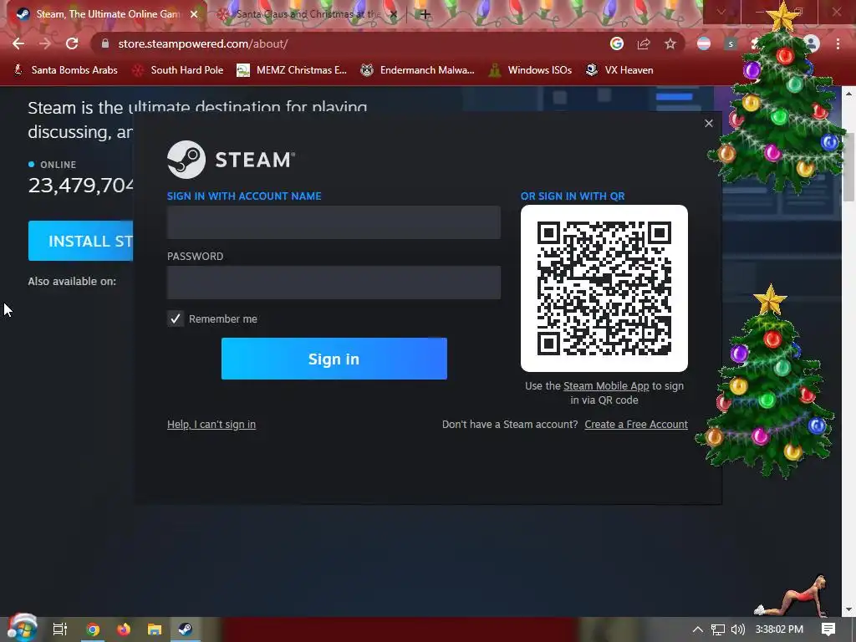Viewport: 856px width, 642px height.
Task: Close the Steam browser tab
Action: tap(193, 14)
